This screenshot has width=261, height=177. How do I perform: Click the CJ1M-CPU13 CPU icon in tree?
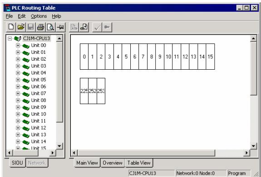click(x=18, y=38)
